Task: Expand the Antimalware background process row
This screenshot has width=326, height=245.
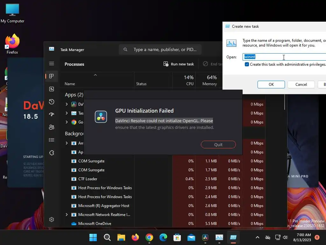Action: tap(67, 143)
